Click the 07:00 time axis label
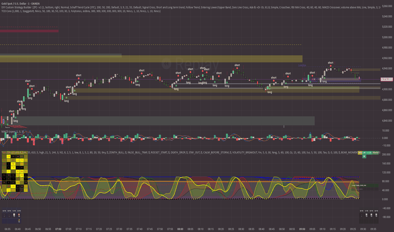Viewport: 394px width, 232px height. pyautogui.click(x=58, y=229)
